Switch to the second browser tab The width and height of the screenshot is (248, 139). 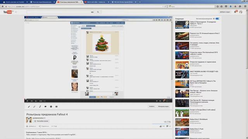coord(42,2)
